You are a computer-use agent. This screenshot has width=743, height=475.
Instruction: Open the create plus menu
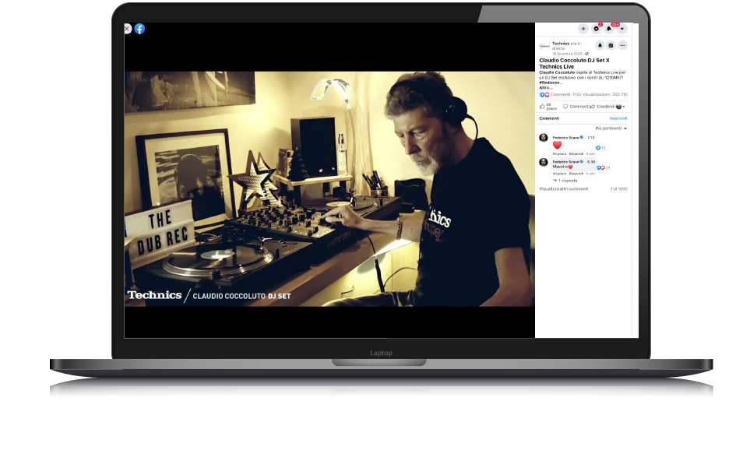583,29
